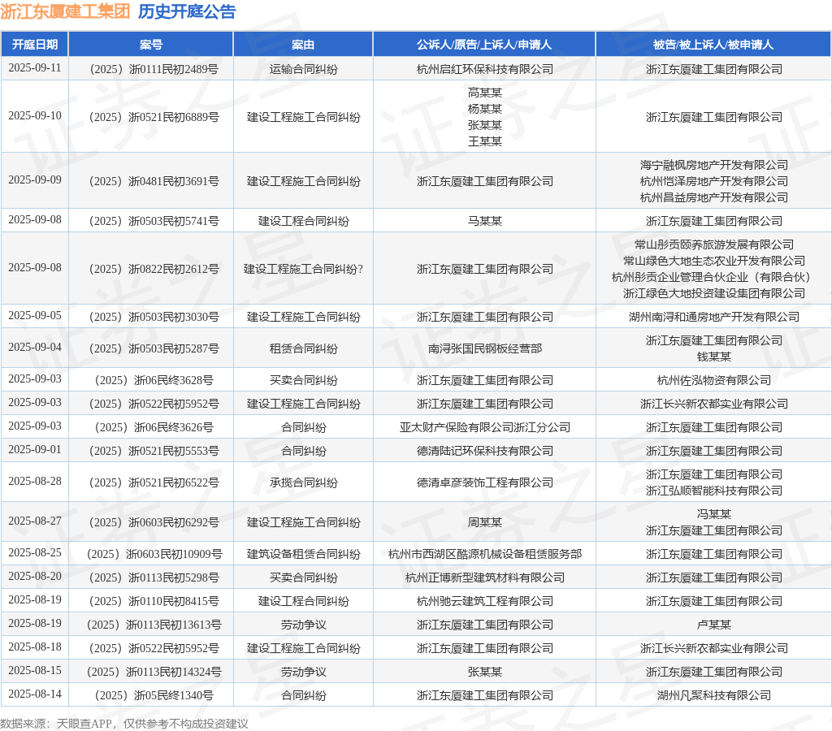Click plaintiff 德清陆记环保科技有限公司
The width and height of the screenshot is (832, 731).
pos(485,451)
